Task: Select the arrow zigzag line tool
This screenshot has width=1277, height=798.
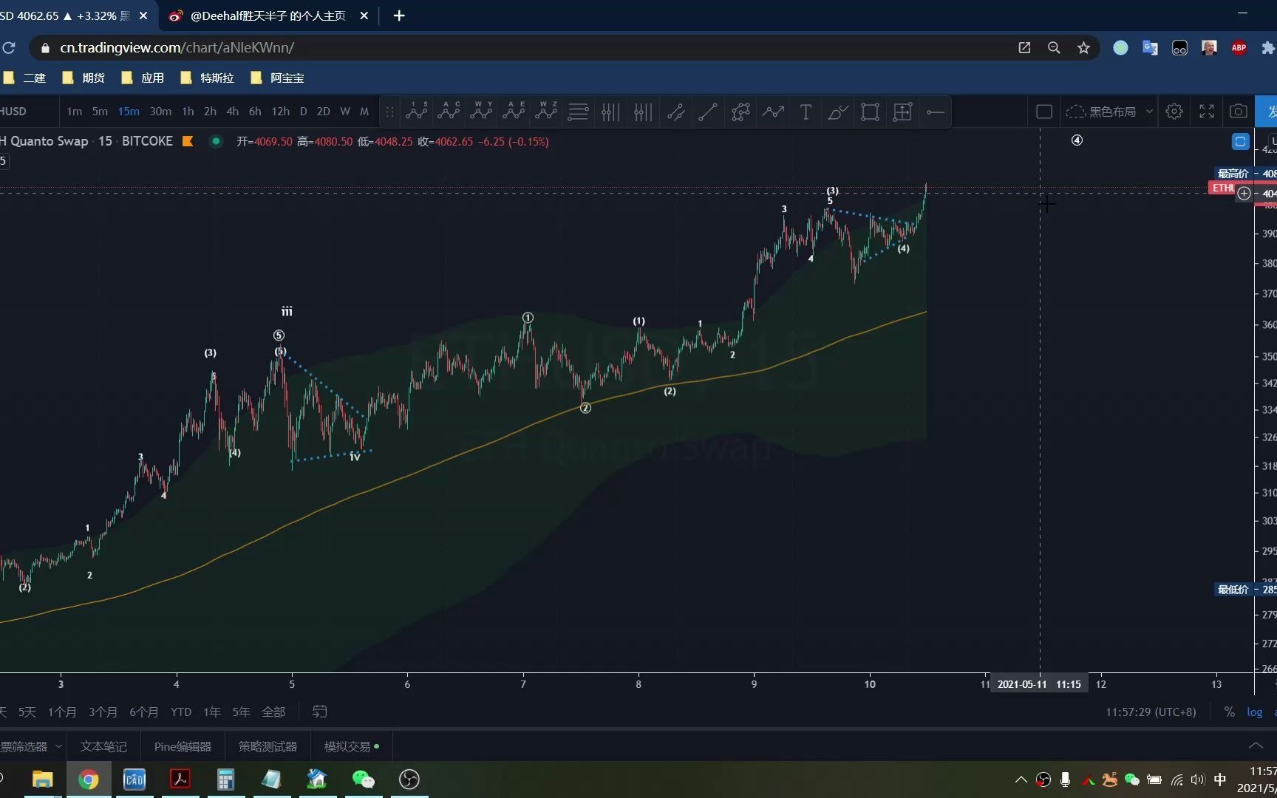Action: pos(773,112)
